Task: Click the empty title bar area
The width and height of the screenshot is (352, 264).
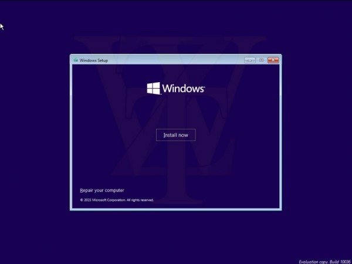Action: pyautogui.click(x=176, y=60)
